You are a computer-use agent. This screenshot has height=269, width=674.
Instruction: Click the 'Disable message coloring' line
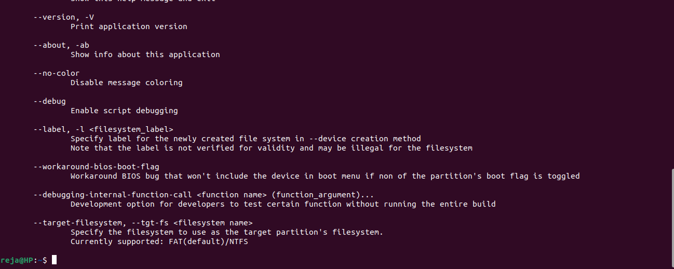coord(126,83)
